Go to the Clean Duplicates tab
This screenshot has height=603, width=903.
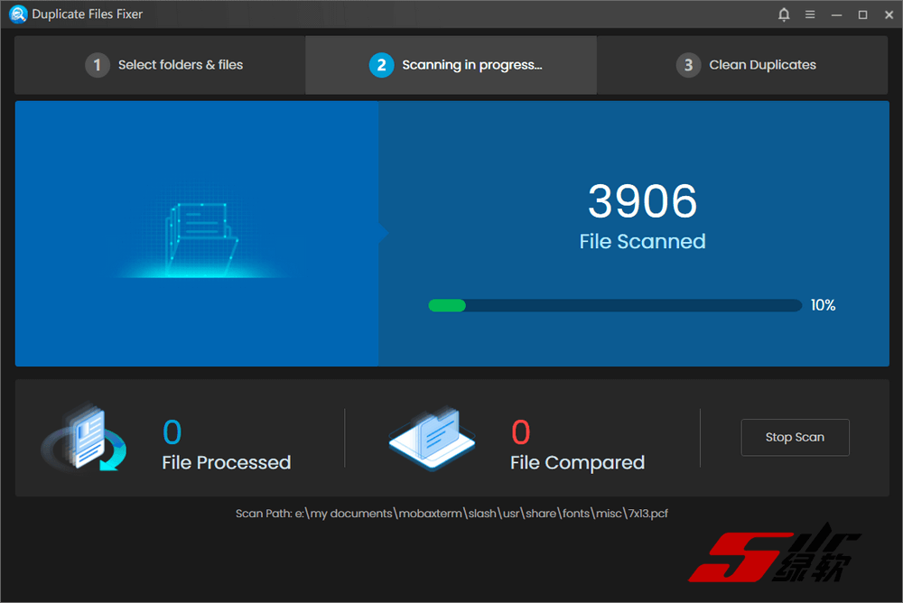point(762,65)
